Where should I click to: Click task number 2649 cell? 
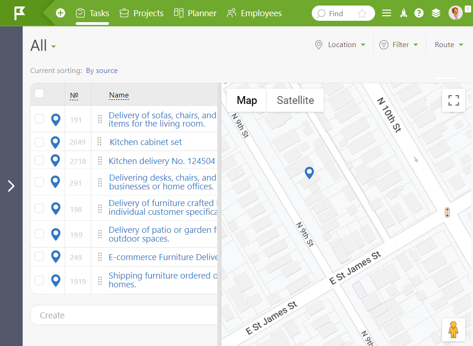[78, 142]
